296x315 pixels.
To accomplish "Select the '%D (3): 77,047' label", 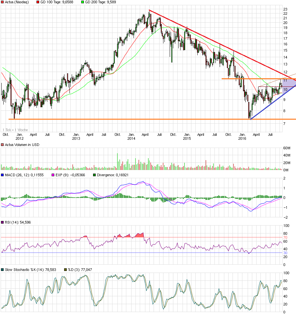I will (x=80, y=270).
